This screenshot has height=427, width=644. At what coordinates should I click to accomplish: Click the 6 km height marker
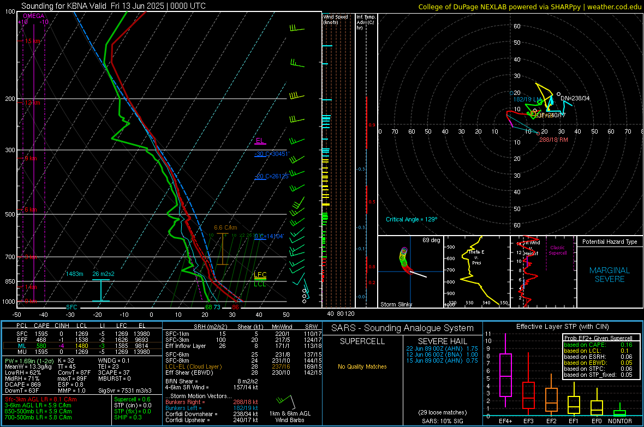(31, 209)
